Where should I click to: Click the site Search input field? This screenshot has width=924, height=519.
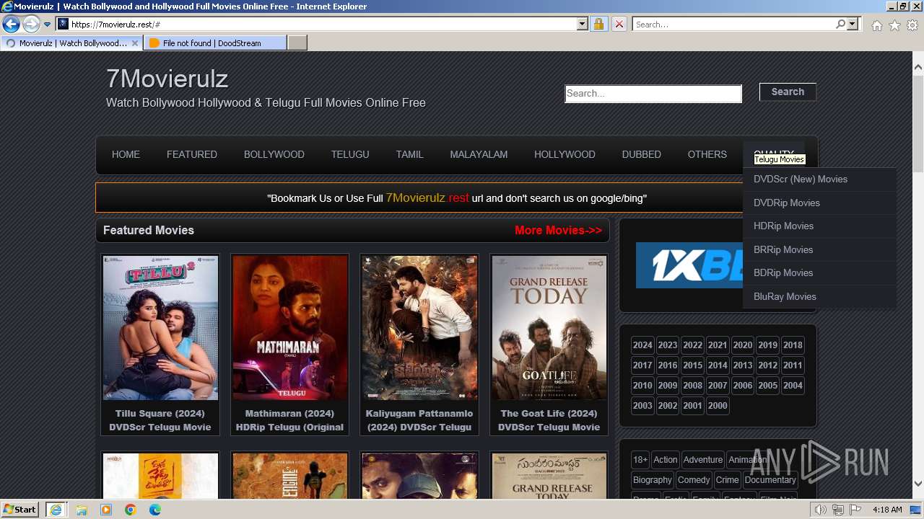pyautogui.click(x=653, y=94)
